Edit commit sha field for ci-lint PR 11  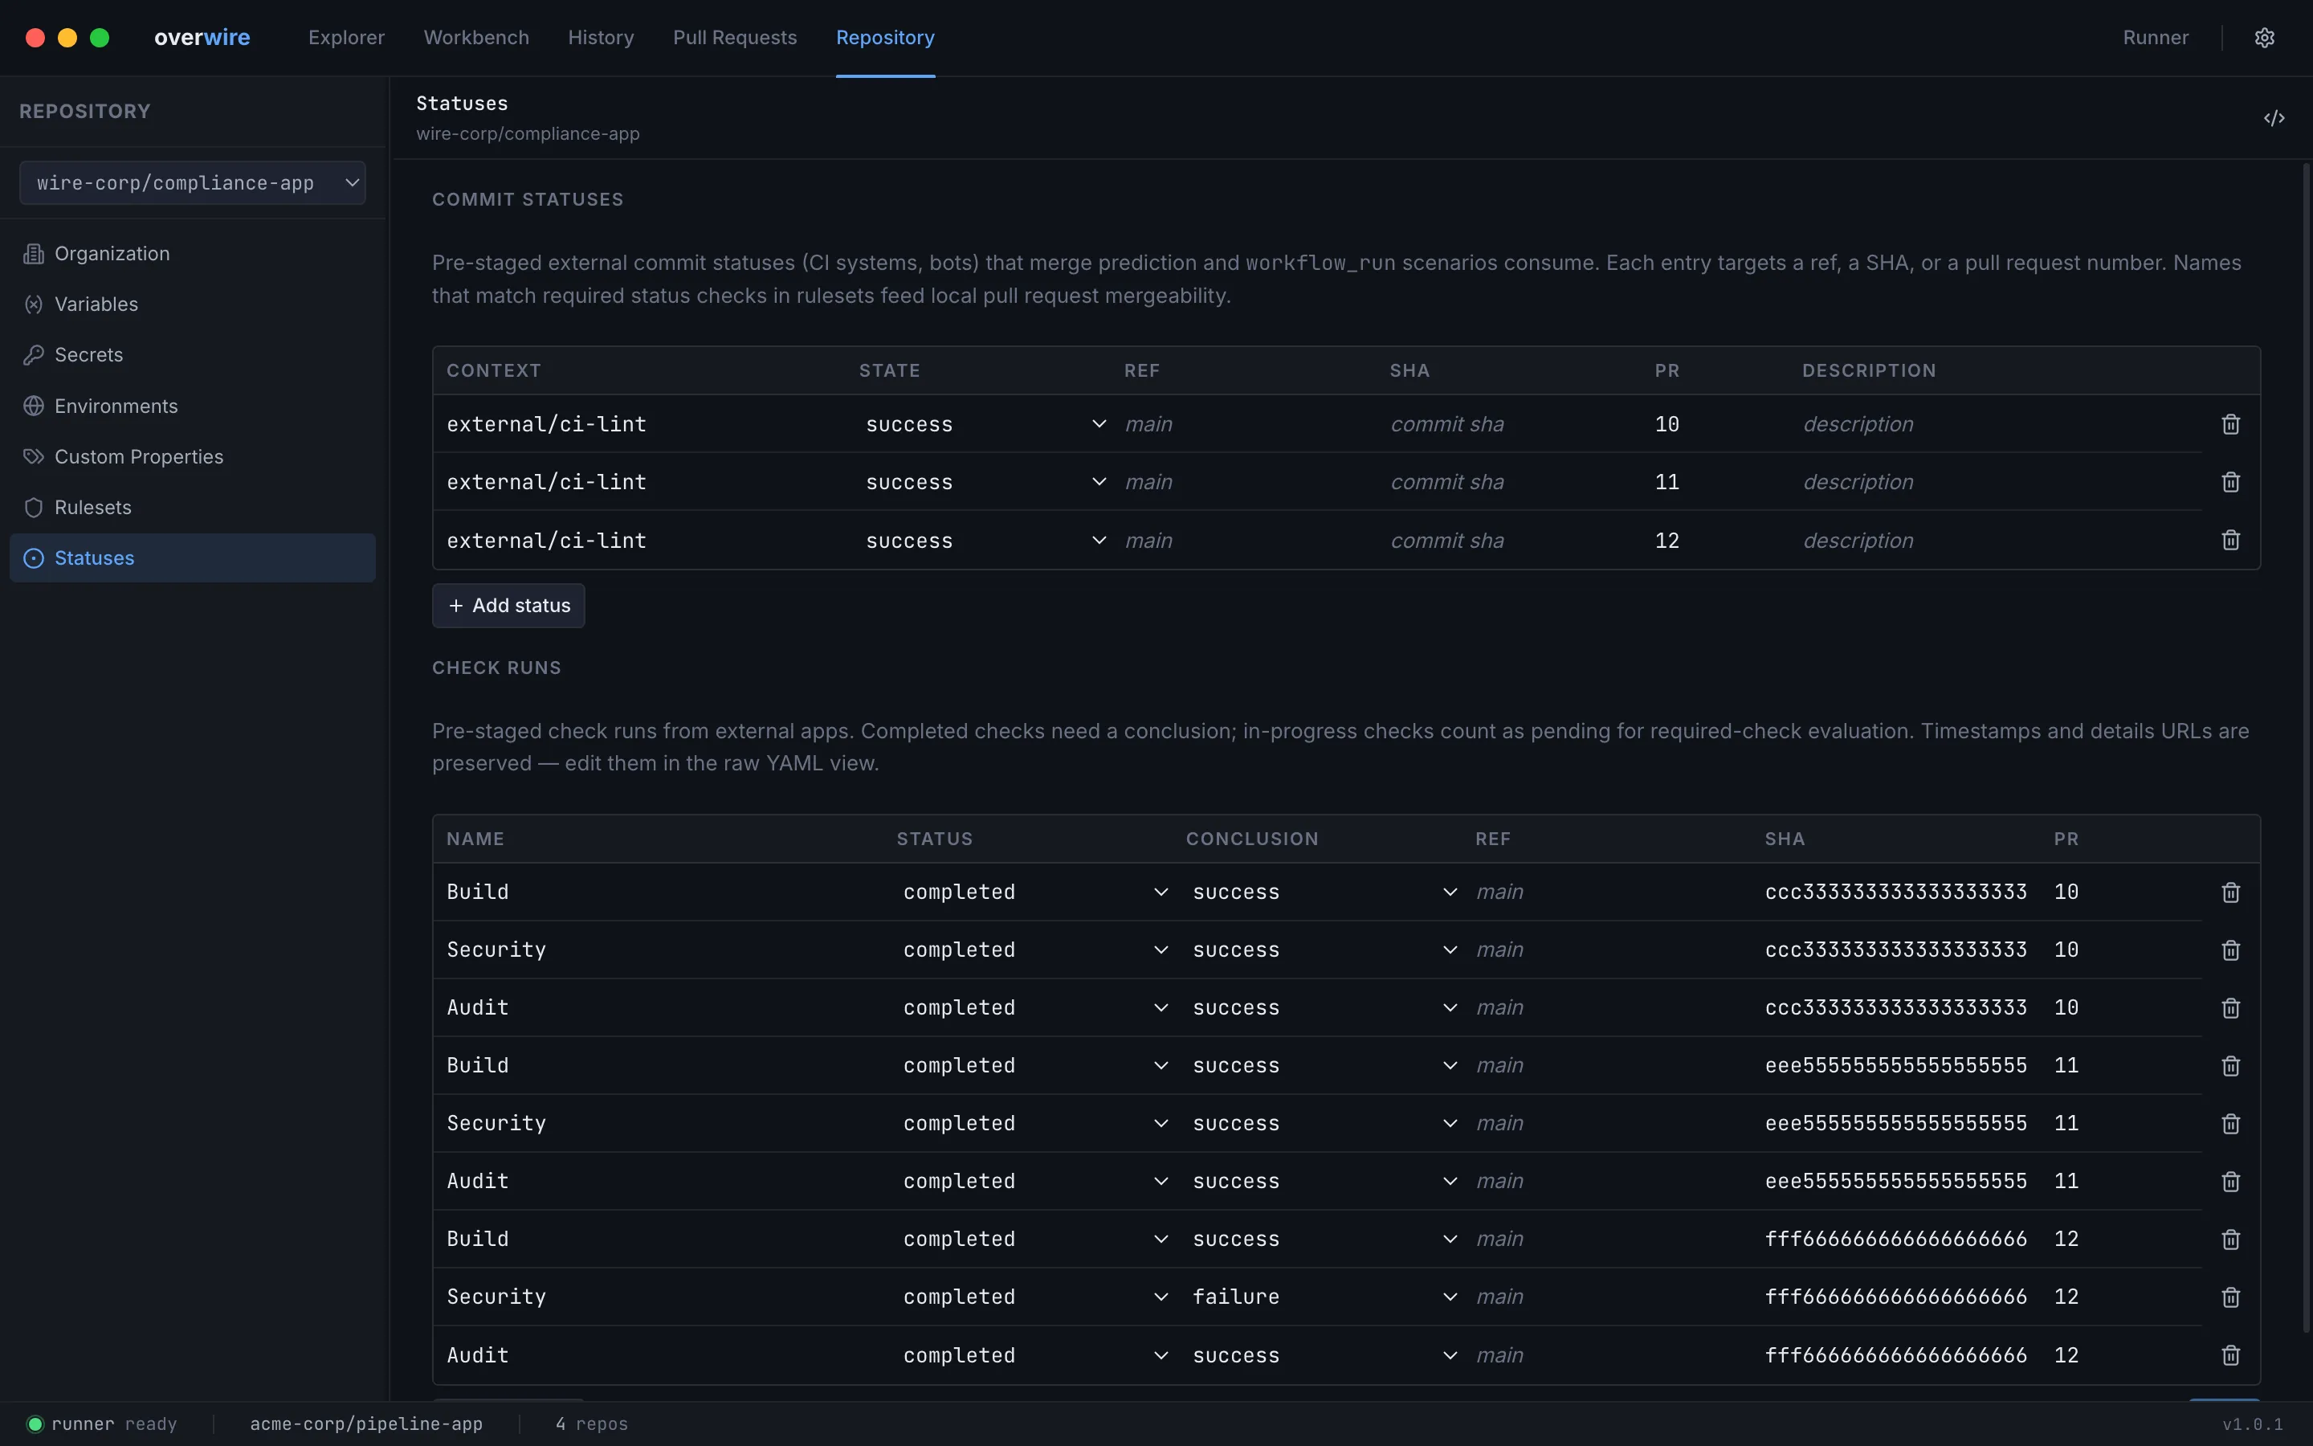click(x=1515, y=482)
